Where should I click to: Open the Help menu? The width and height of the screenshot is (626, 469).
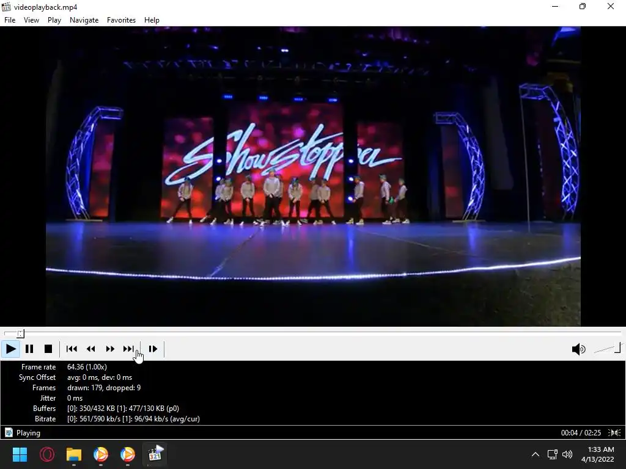tap(152, 20)
